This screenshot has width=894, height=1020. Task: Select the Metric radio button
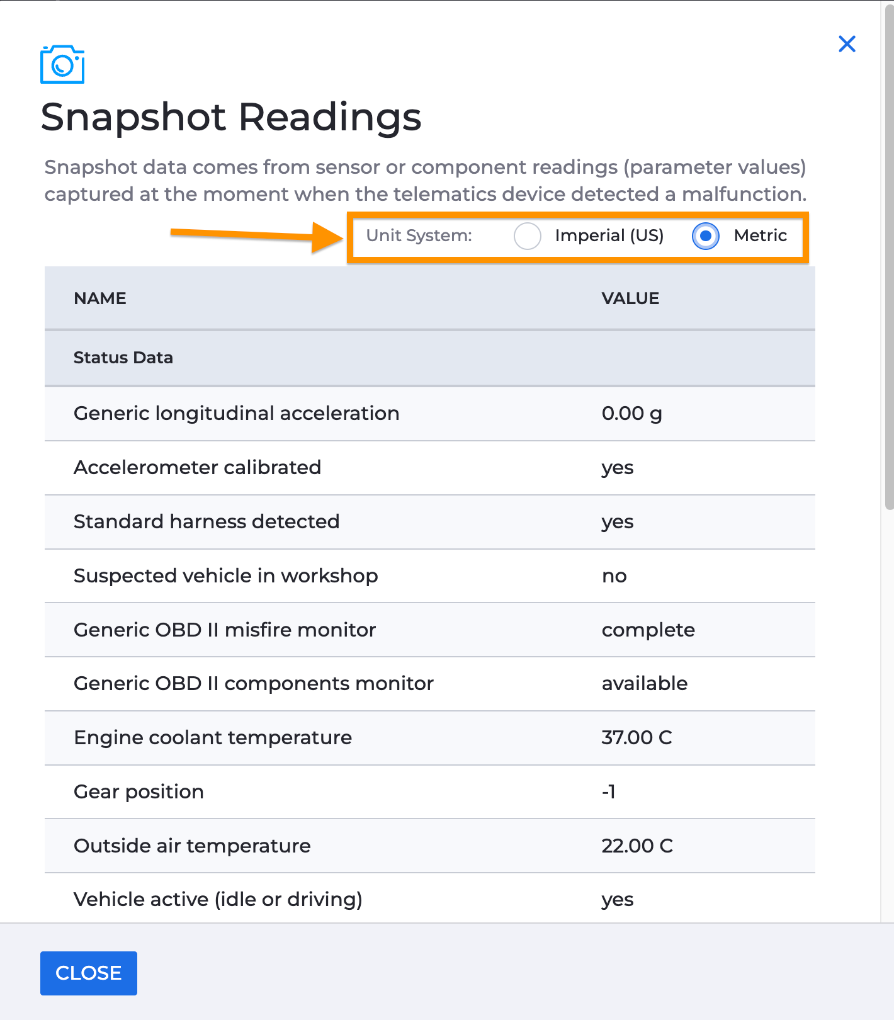706,236
